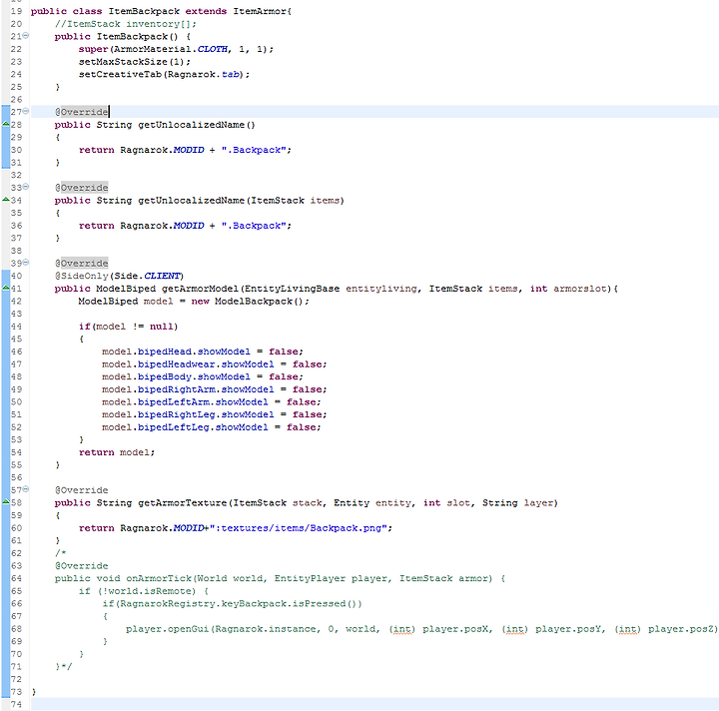This screenshot has height=711, width=719.
Task: Click 'ModelBackpack()' on line 42
Action: tap(259, 302)
